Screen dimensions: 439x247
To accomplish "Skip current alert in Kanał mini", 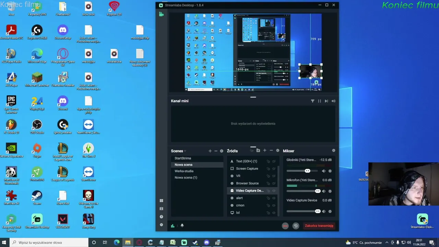I will [326, 101].
